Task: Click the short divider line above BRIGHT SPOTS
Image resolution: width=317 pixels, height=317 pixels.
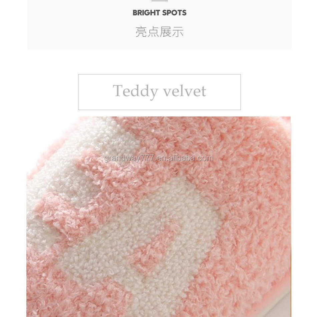Action: pos(160,1)
